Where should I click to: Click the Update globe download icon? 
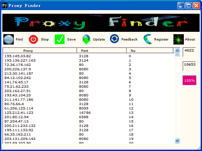(86, 40)
